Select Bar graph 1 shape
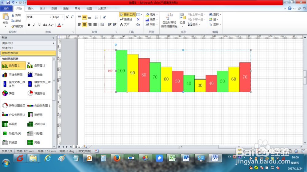This screenshot has width=307, height=172. 13,65
